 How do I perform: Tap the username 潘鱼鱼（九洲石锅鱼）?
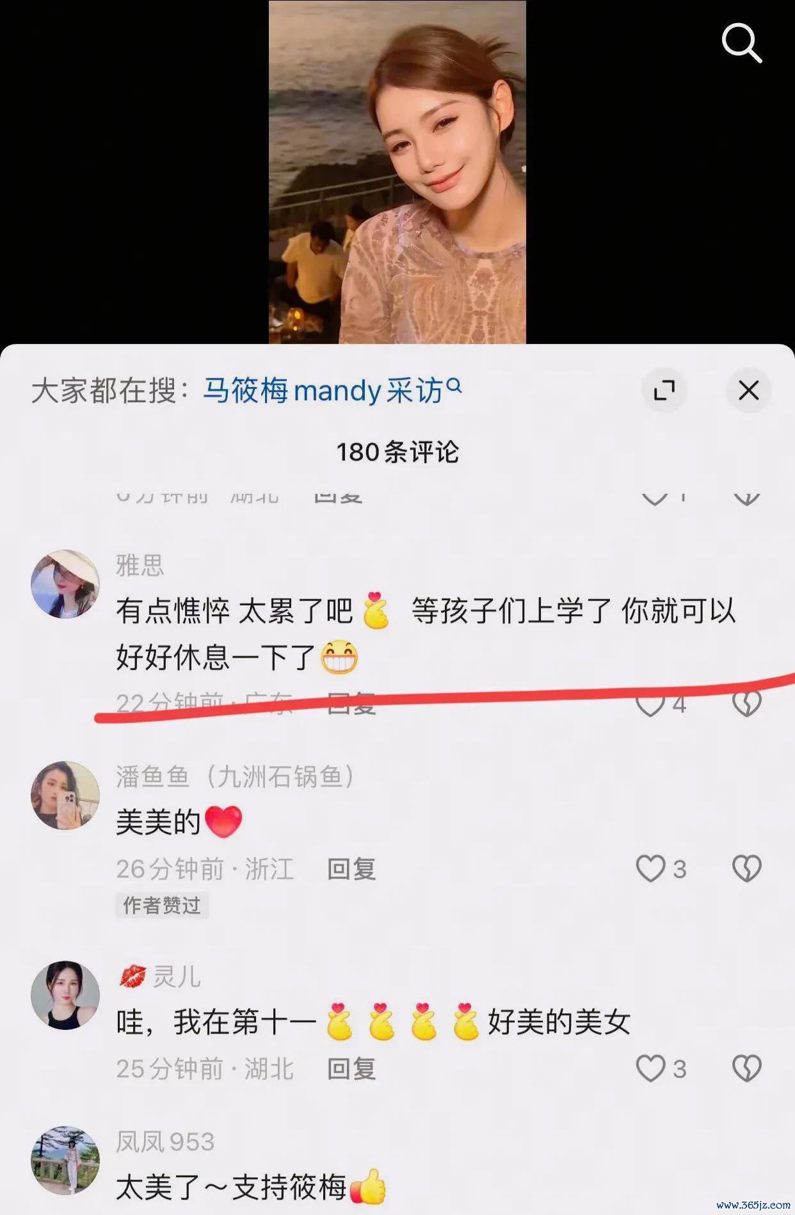click(235, 776)
